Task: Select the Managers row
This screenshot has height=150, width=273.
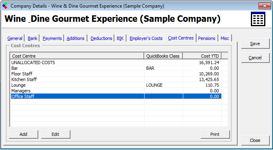Action: coord(116,91)
